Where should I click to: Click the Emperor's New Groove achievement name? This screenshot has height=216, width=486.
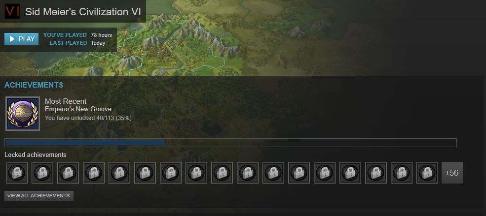[78, 109]
